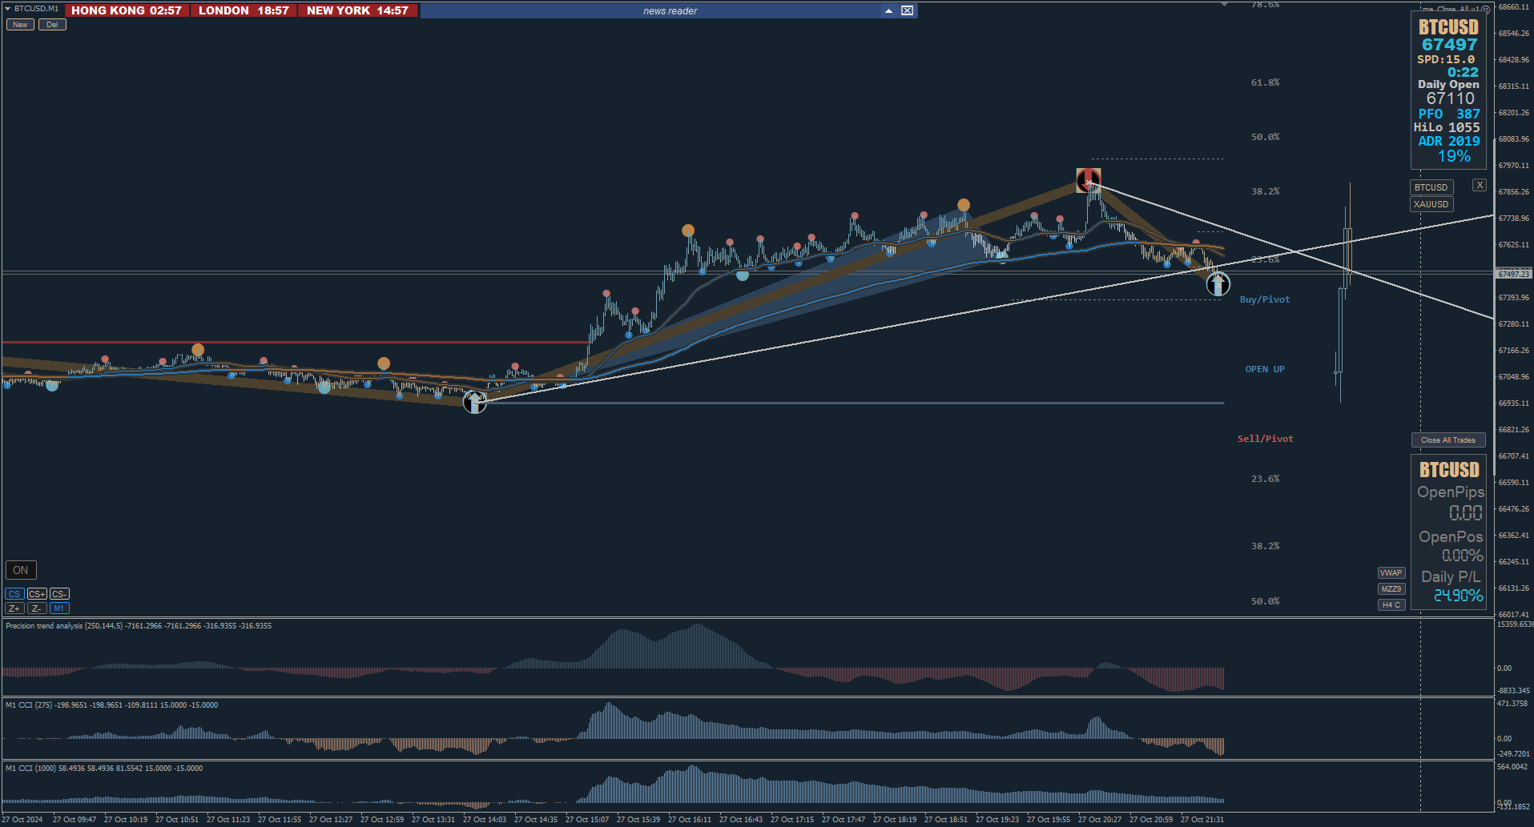
Task: Click the smiley expert advisor icon
Action: [1485, 10]
